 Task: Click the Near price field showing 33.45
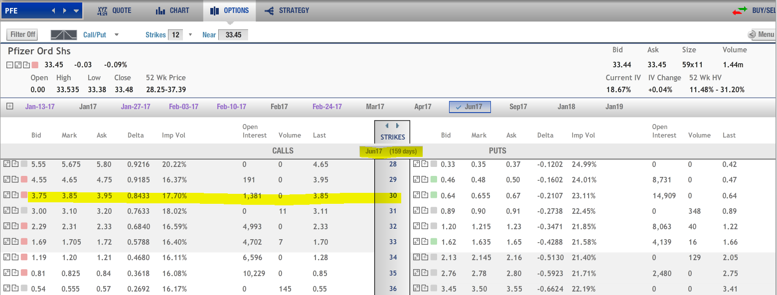[x=233, y=35]
